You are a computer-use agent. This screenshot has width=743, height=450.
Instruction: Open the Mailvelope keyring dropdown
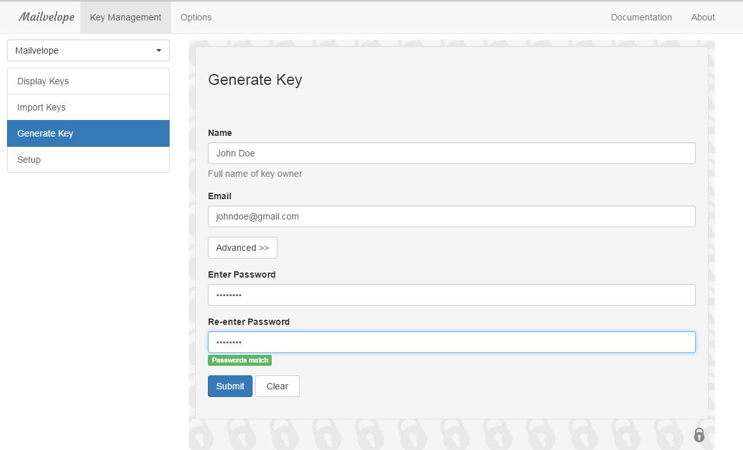pos(88,50)
